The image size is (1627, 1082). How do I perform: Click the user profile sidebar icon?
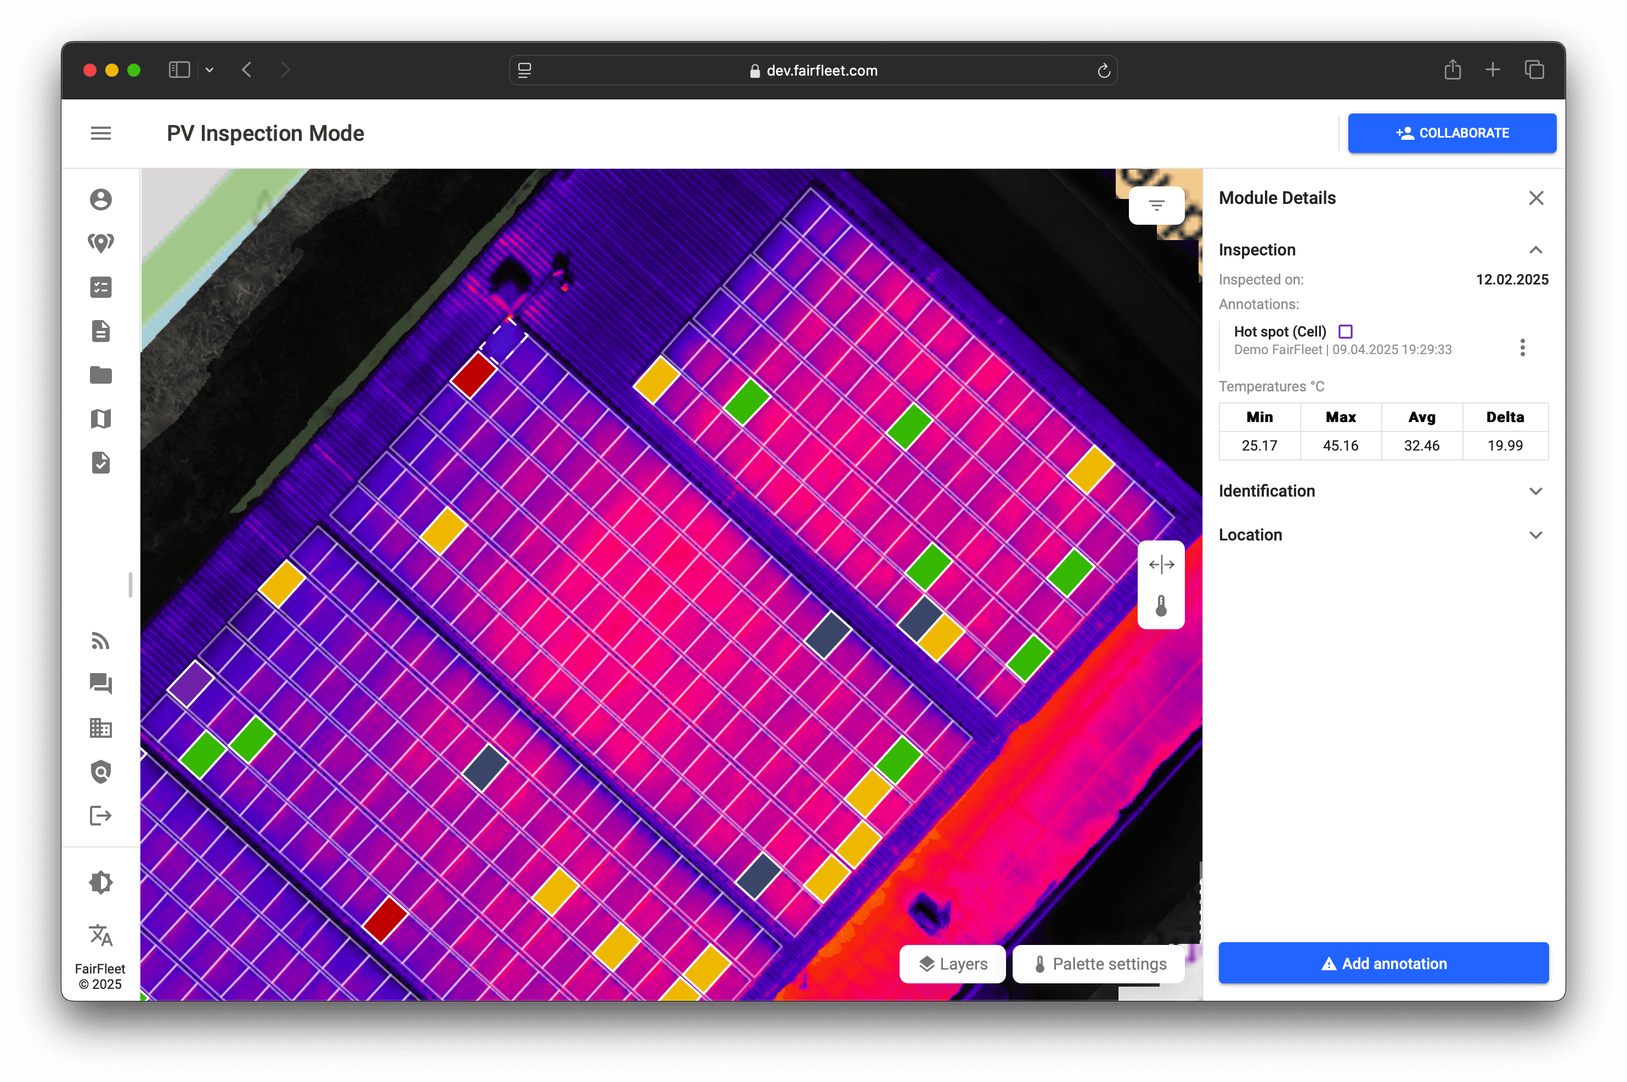101,200
